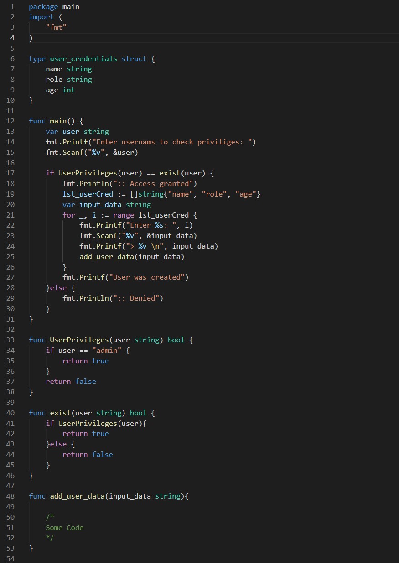Place cursor on the word package

click(43, 6)
